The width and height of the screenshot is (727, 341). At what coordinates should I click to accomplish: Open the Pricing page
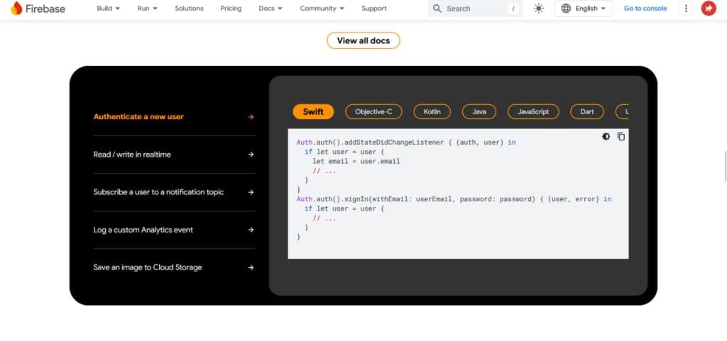tap(231, 9)
